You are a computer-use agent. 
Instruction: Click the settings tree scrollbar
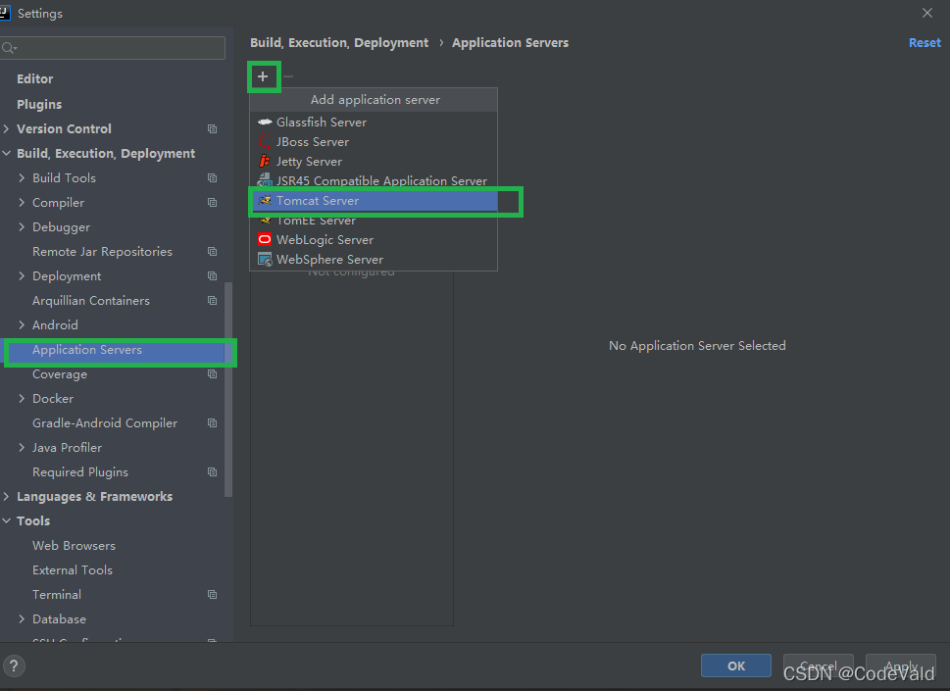(x=228, y=389)
